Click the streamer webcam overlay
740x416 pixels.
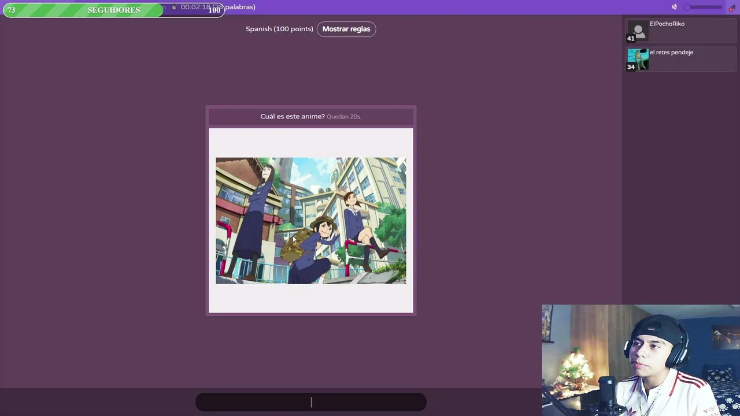641,361
